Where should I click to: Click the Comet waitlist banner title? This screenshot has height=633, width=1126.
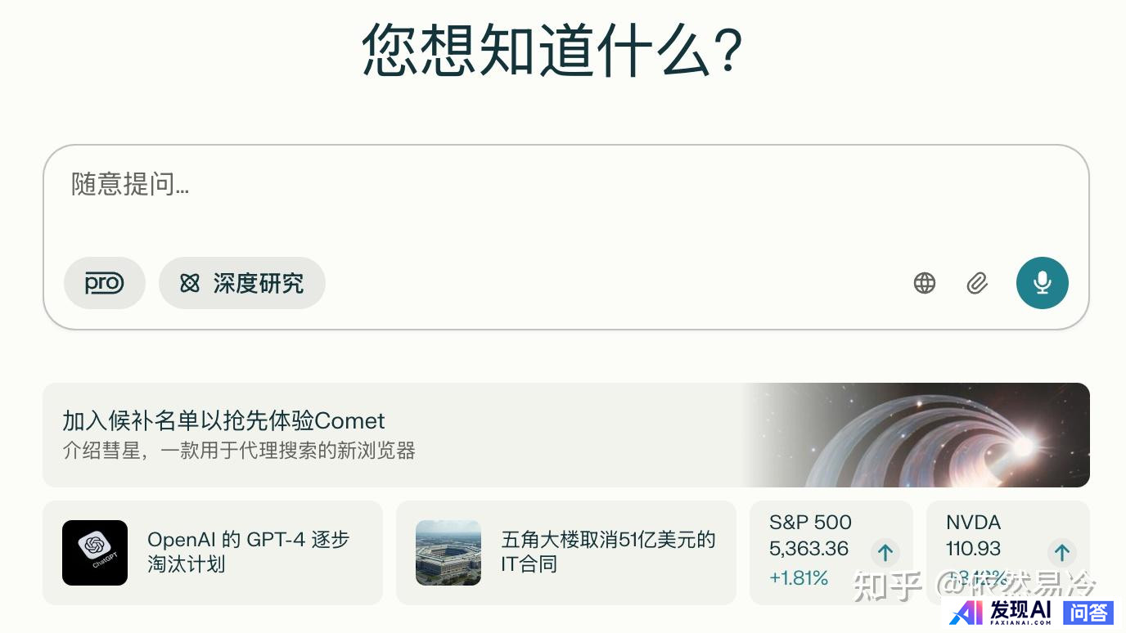223,420
